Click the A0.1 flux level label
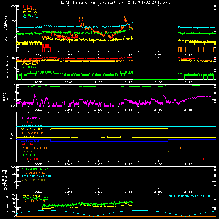Image resolution: width=219 pixels, height=219 pixels. (13, 106)
